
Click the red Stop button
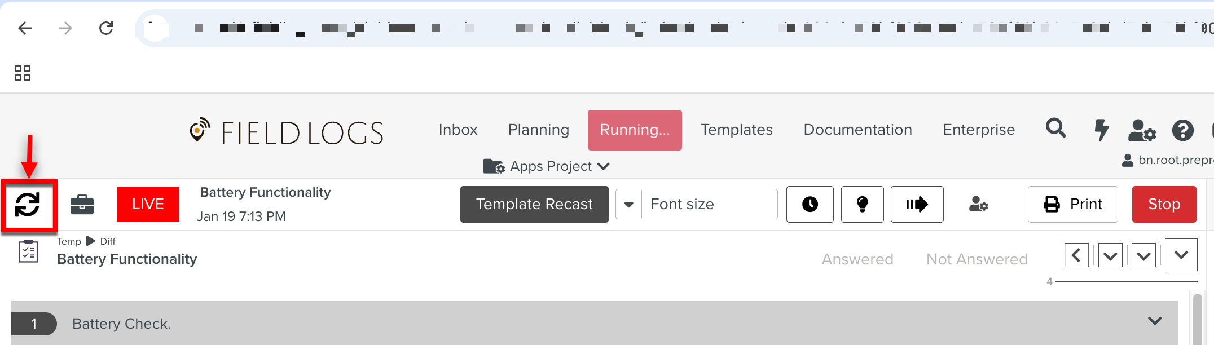click(1164, 204)
